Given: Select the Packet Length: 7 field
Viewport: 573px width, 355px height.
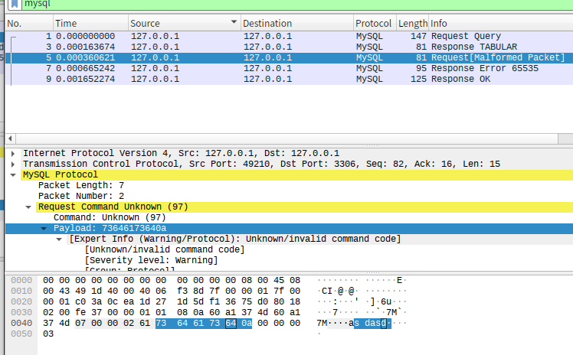Looking at the screenshot, I should (80, 185).
